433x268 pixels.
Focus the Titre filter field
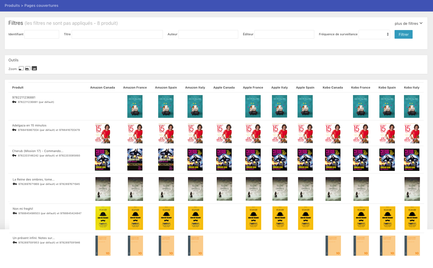[117, 34]
